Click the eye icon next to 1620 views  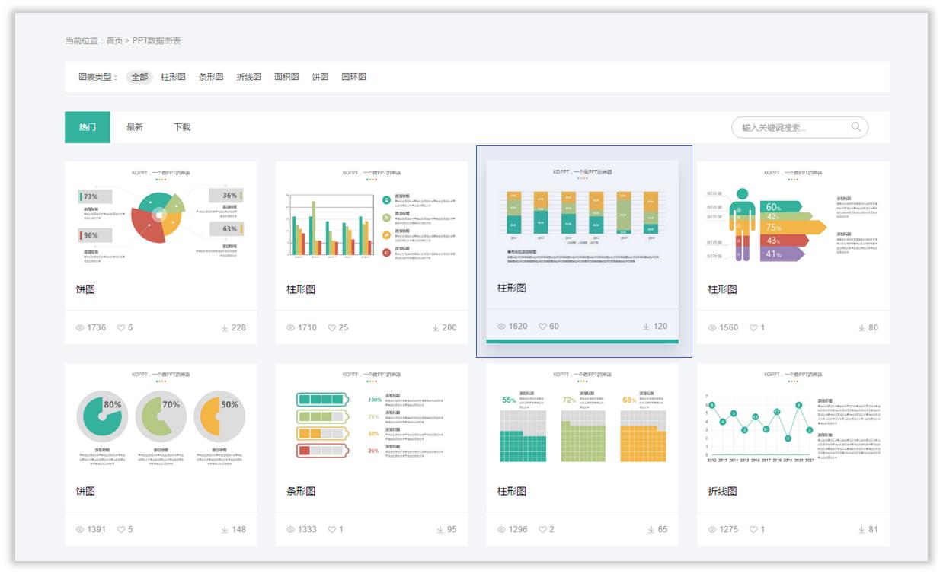click(501, 327)
